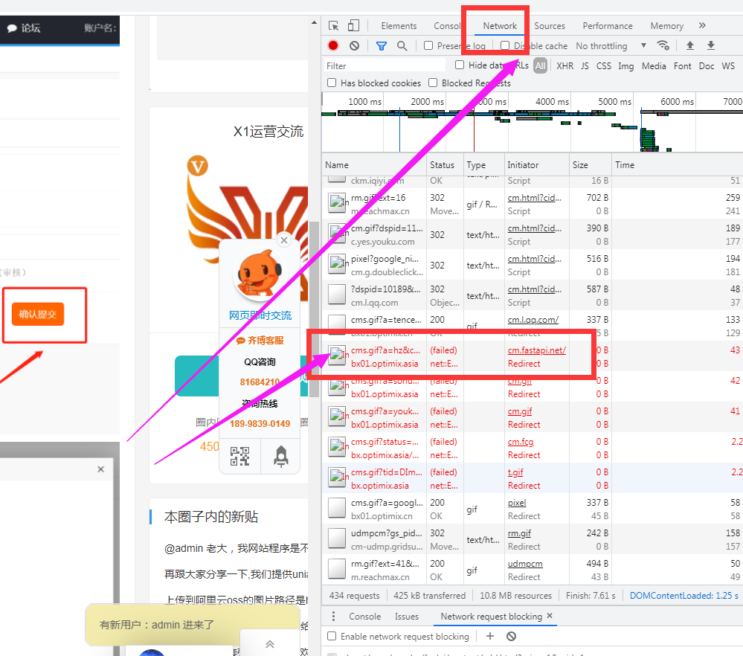Viewport: 743px width, 656px height.
Task: Type in the network Filter field
Action: 384,66
